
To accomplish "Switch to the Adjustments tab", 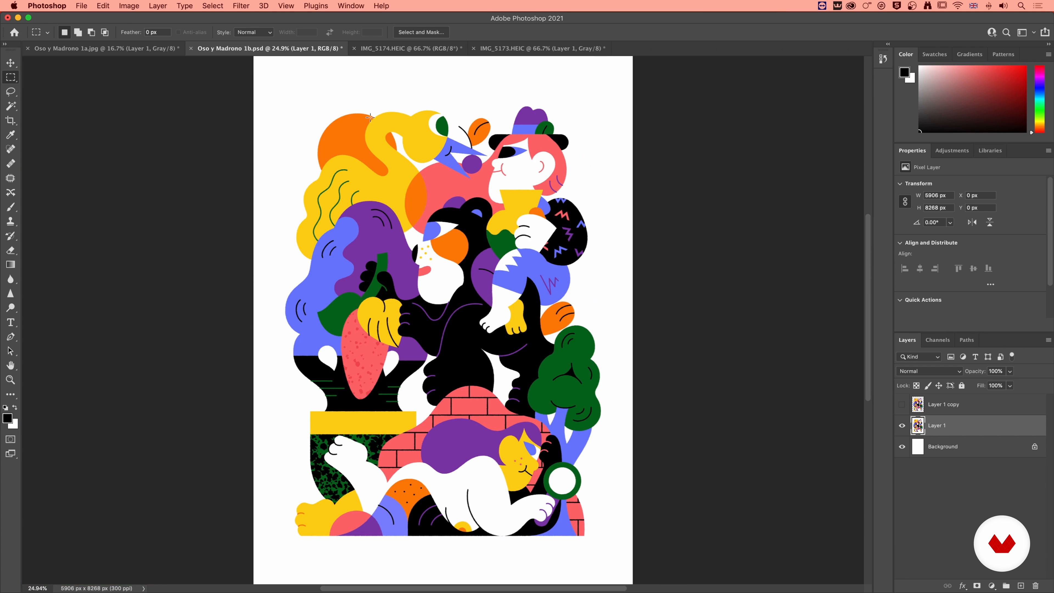I will (952, 151).
